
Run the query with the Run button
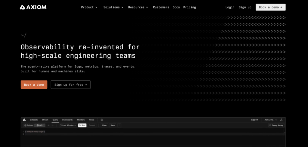click(x=82, y=125)
